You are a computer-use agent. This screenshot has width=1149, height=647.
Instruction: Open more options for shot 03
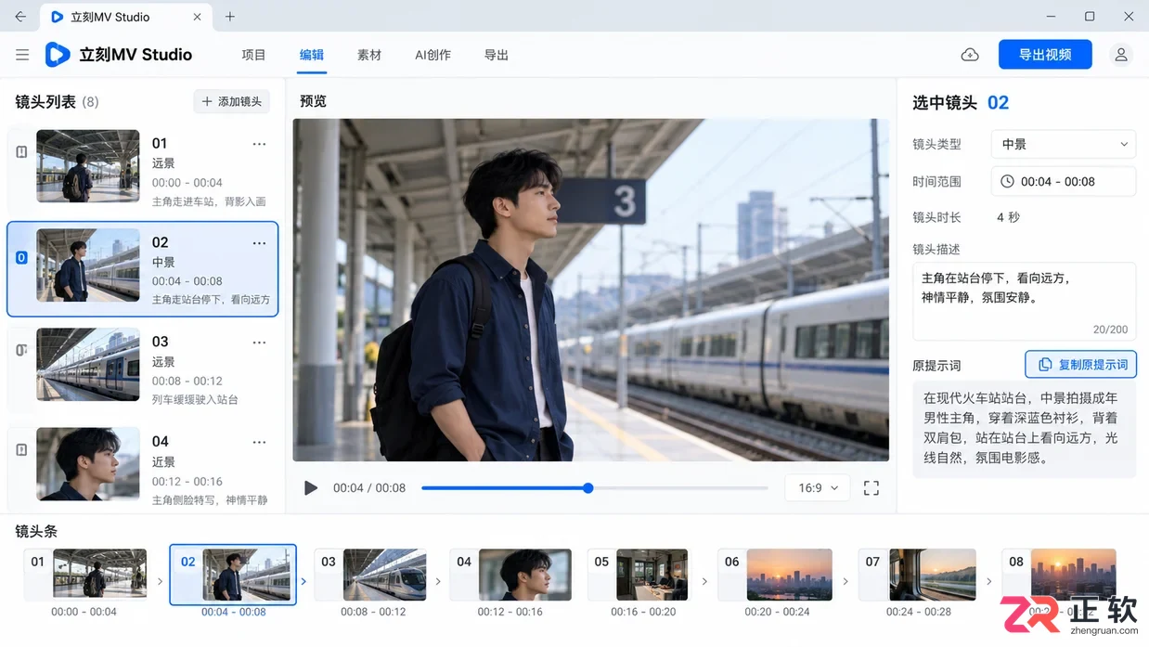click(259, 343)
